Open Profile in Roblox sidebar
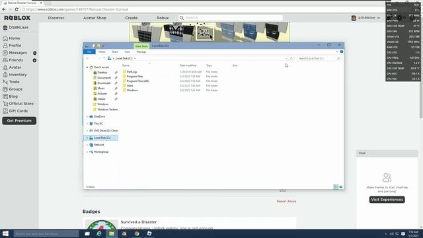The image size is (423, 238). coord(12,46)
